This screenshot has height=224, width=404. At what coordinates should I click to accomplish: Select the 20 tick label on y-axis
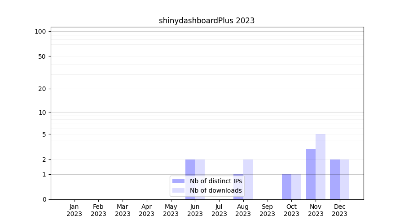[x=42, y=89]
